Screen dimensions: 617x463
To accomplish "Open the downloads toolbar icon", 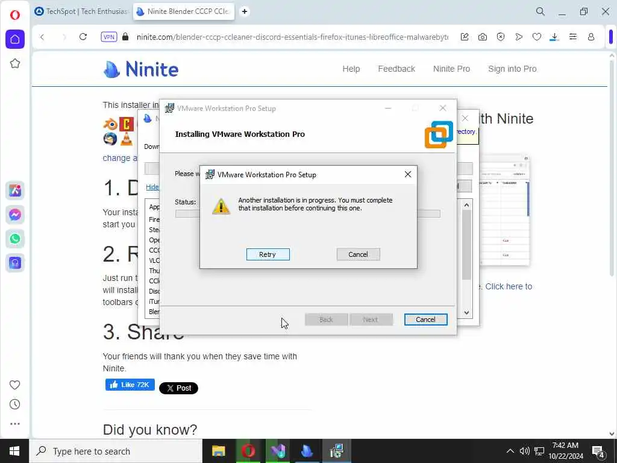I will coord(554,37).
